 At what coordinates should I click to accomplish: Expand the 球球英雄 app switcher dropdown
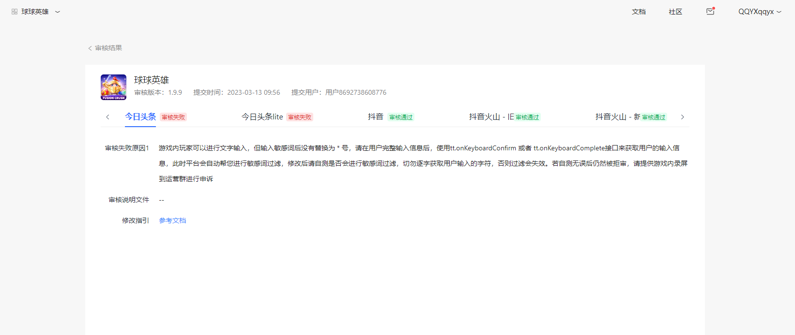click(x=58, y=12)
